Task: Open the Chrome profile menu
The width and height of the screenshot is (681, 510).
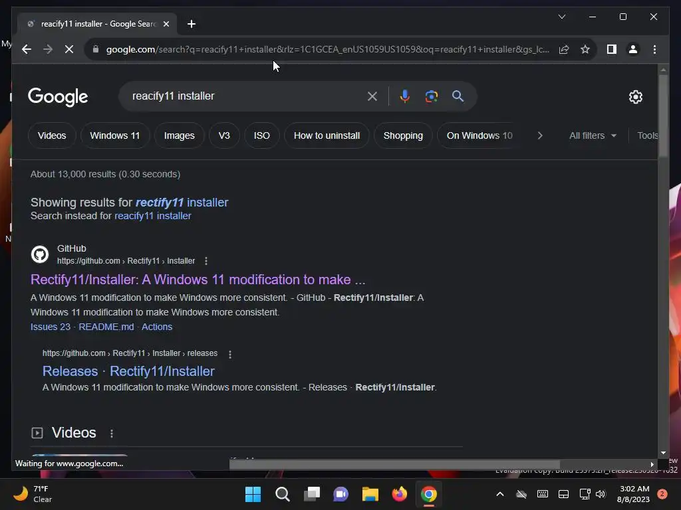Action: pos(633,49)
